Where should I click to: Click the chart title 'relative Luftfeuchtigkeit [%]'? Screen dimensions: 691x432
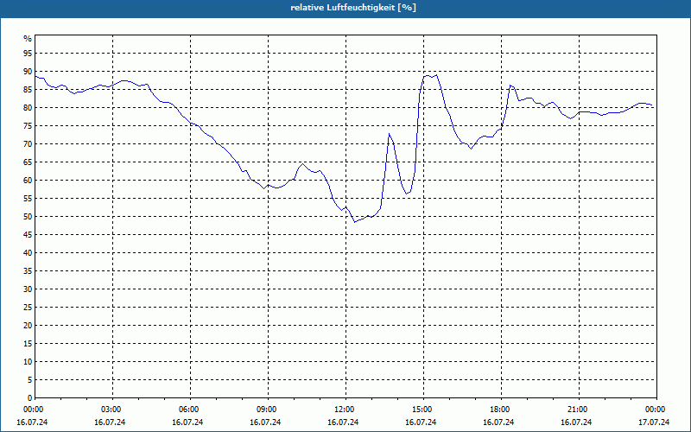tap(353, 8)
